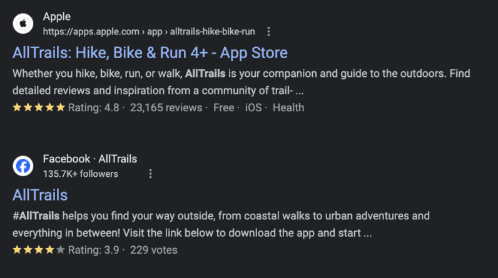
Task: Click the 229 votes text
Action: pyautogui.click(x=154, y=250)
